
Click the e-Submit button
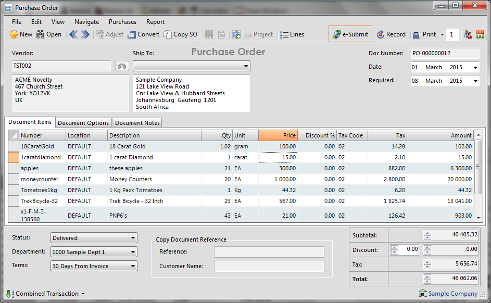tap(350, 34)
